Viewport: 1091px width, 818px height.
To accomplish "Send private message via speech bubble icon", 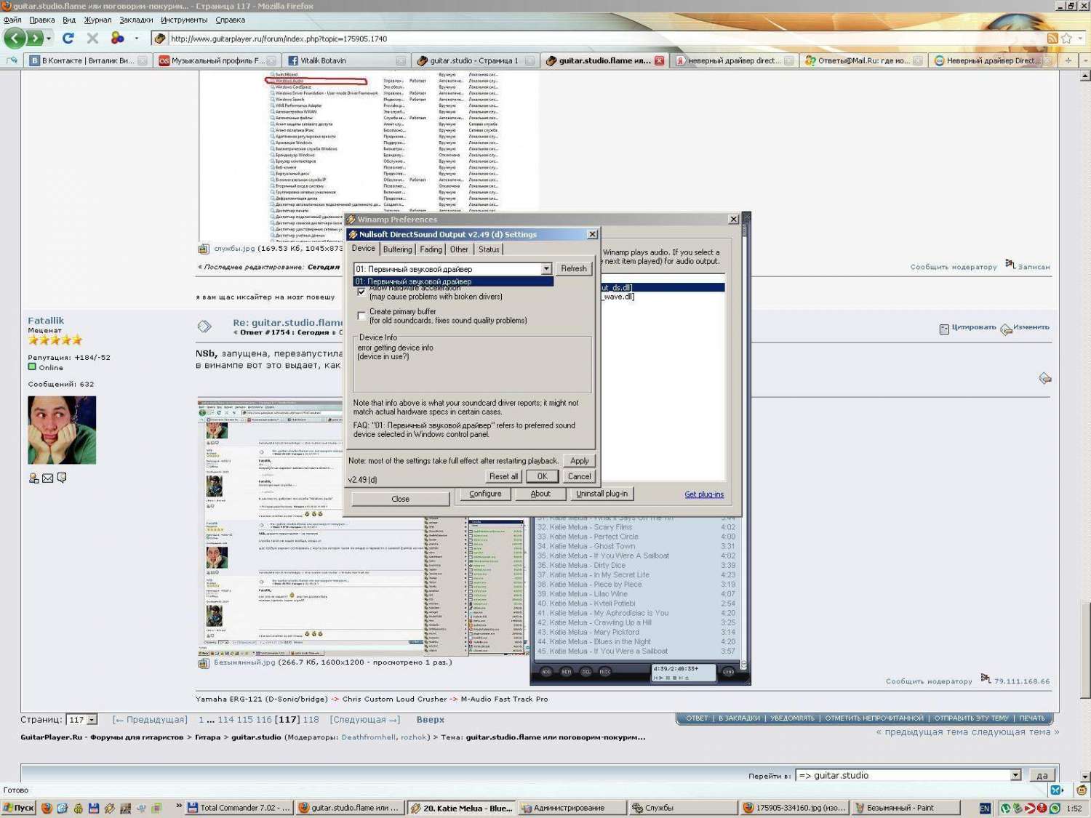I will 62,478.
